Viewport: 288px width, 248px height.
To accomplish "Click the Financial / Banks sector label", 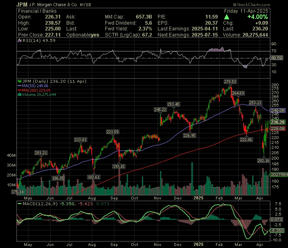I will 37,11.
